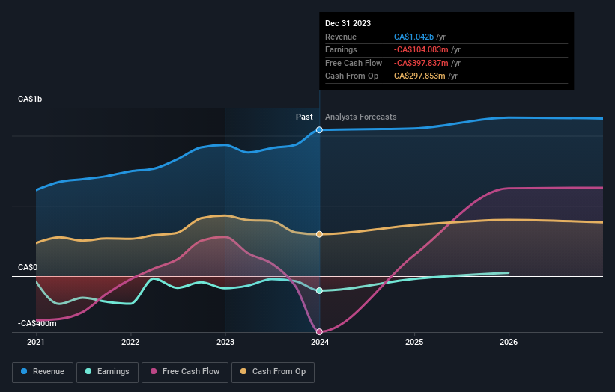Viewport: 615px width, 392px height.
Task: Click the -CA$104.083m earnings value
Action: click(421, 49)
